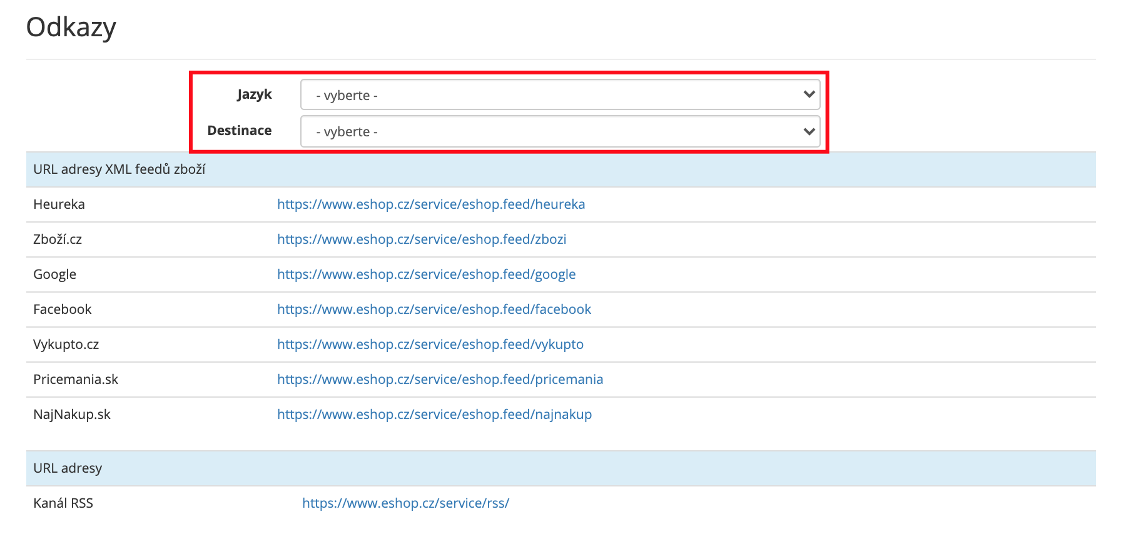
Task: Open the RSS channel URL link
Action: pos(405,503)
